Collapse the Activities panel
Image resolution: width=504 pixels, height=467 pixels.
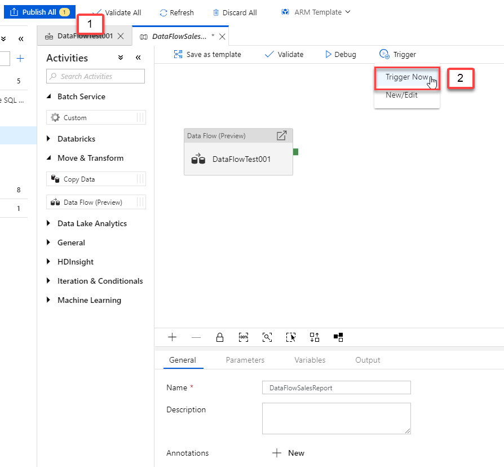(138, 58)
